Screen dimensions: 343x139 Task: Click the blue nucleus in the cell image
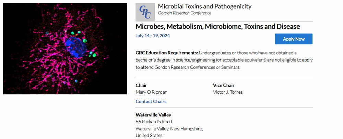pos(76,47)
